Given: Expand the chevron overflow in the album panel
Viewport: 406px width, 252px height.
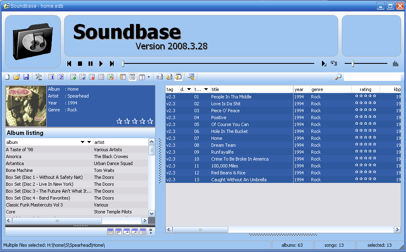Looking at the screenshot, I should pos(151,232).
